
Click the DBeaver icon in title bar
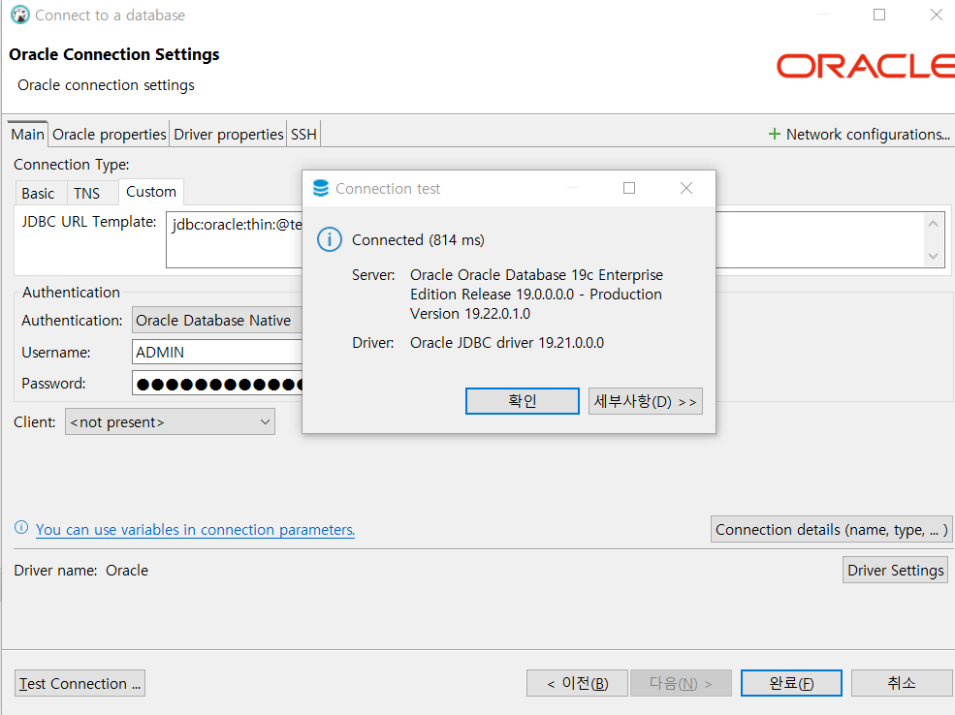[20, 15]
